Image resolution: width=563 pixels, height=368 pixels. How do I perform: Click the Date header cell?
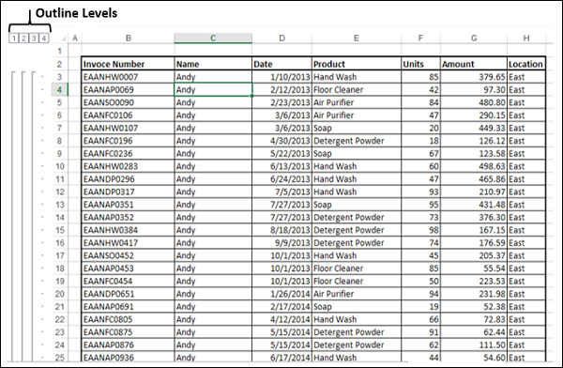click(x=281, y=64)
